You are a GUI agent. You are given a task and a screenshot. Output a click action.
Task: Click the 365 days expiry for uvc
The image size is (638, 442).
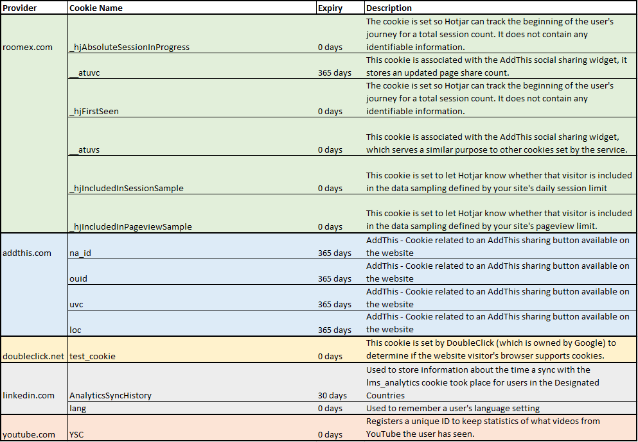click(x=341, y=298)
